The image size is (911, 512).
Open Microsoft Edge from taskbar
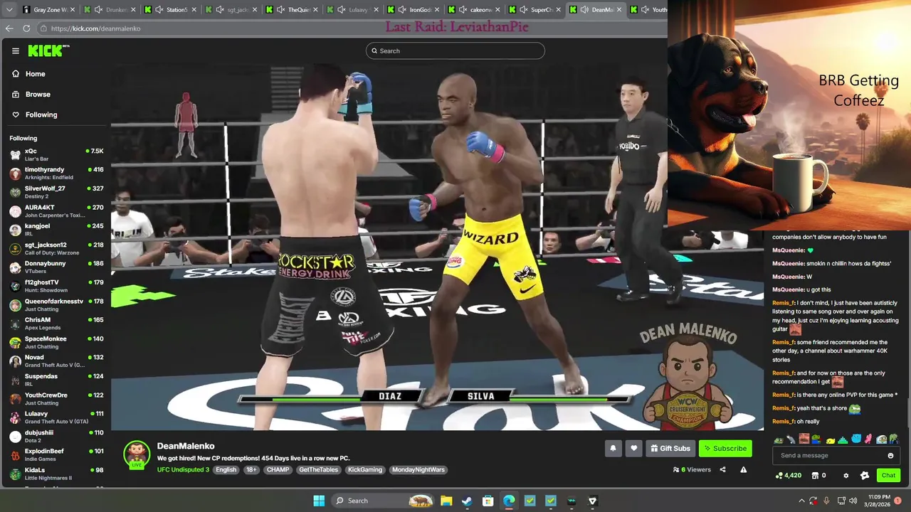click(509, 501)
